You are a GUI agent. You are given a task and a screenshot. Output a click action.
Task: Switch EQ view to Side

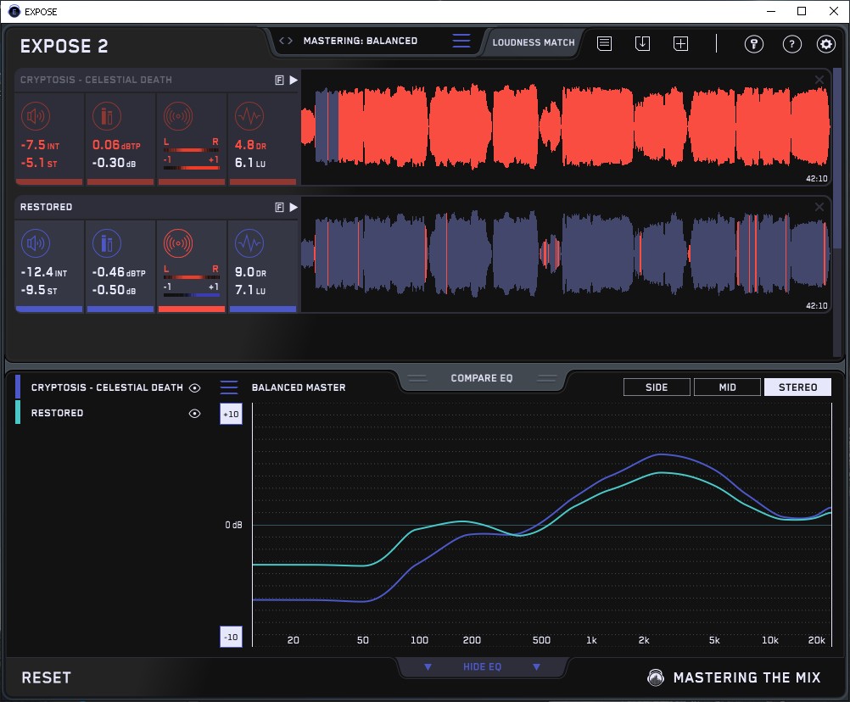point(657,387)
